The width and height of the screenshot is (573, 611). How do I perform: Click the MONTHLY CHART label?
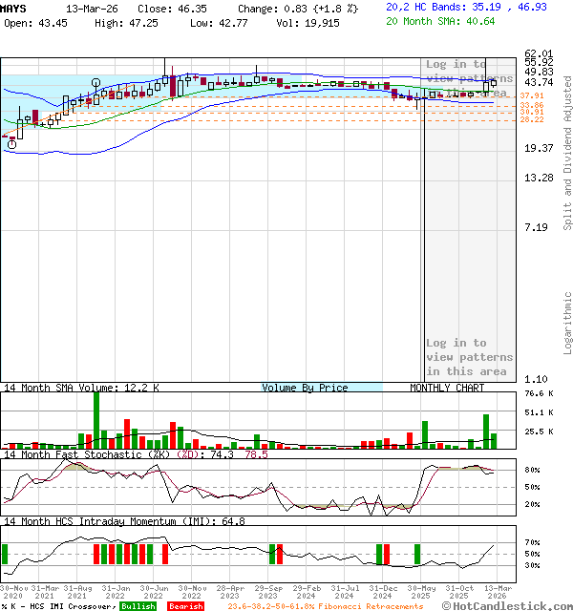click(447, 388)
